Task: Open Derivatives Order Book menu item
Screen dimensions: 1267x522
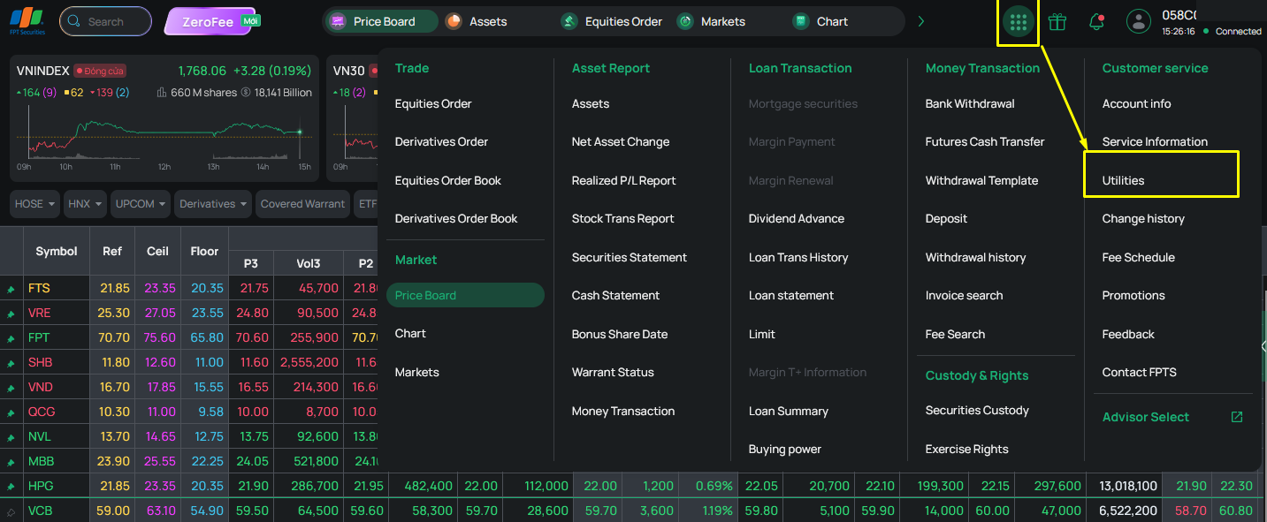Action: coord(456,218)
